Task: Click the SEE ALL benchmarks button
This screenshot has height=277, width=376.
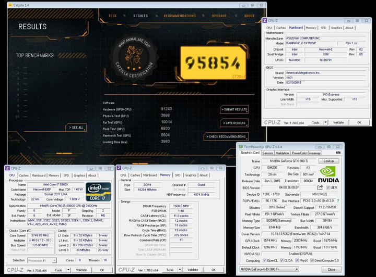Action: (76, 128)
